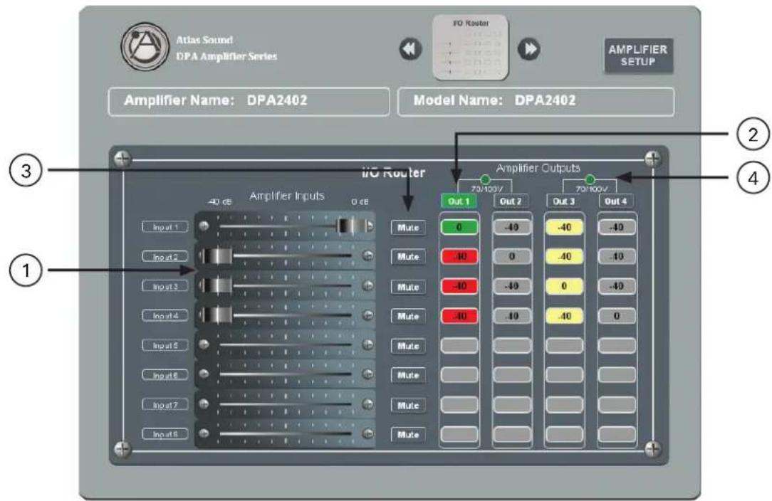Click the Input 6 label
The width and height of the screenshot is (772, 501).
165,374
